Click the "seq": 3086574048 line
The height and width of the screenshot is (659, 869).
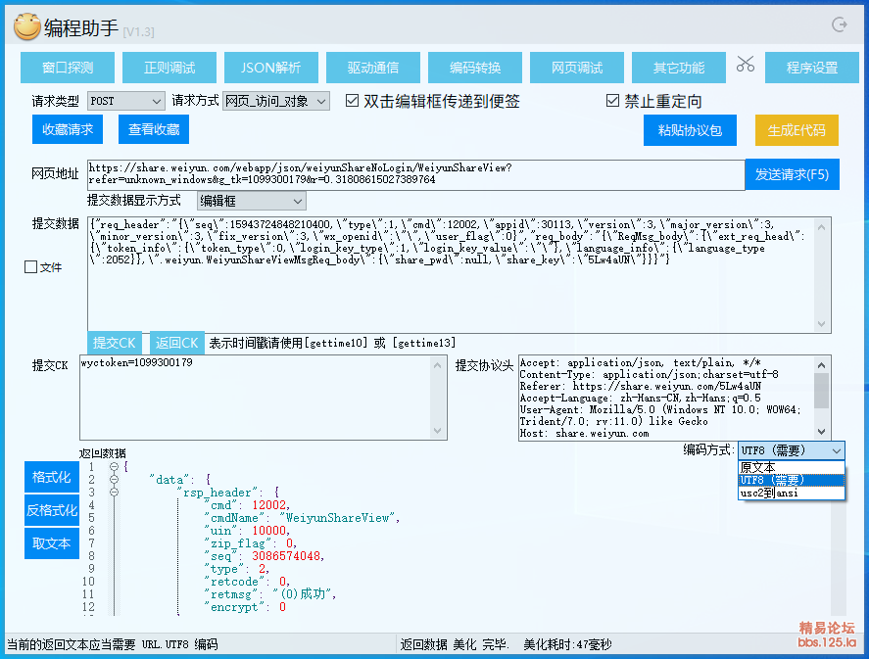(x=265, y=556)
